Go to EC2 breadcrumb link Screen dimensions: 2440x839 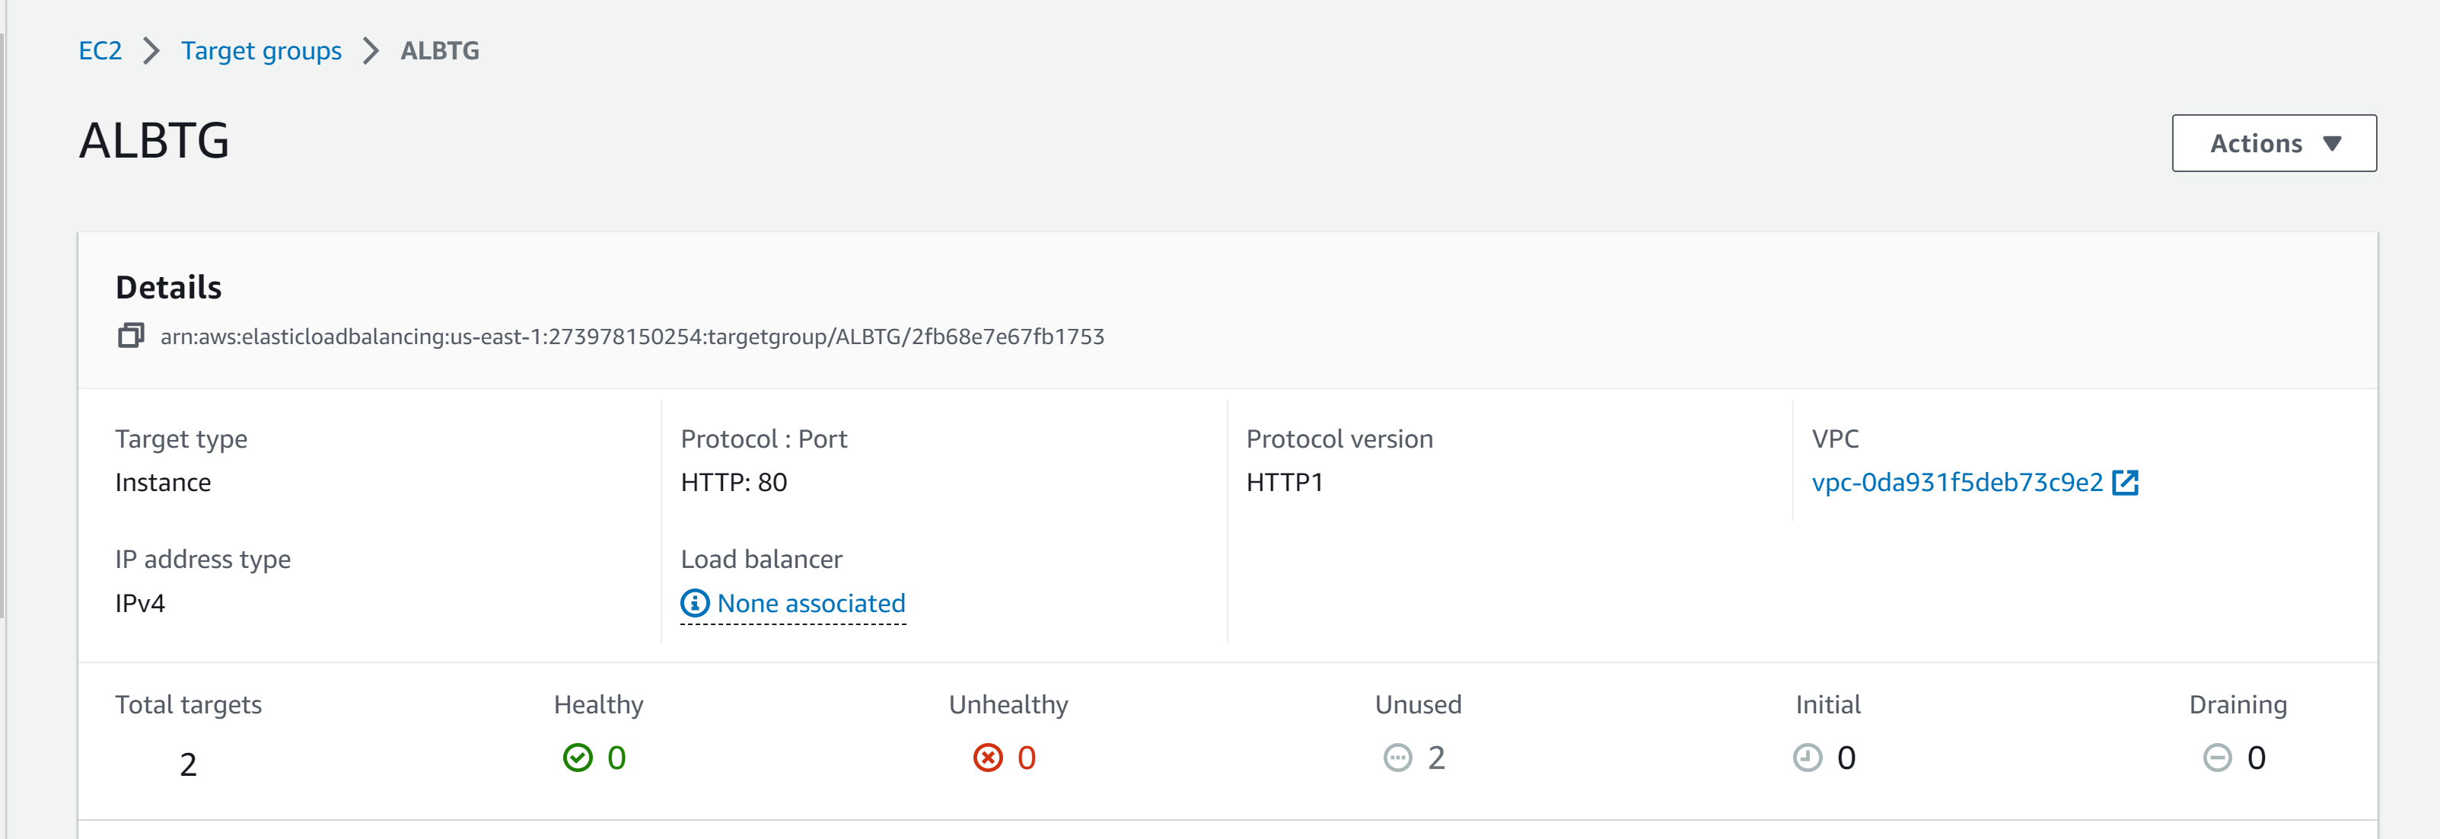tap(100, 50)
